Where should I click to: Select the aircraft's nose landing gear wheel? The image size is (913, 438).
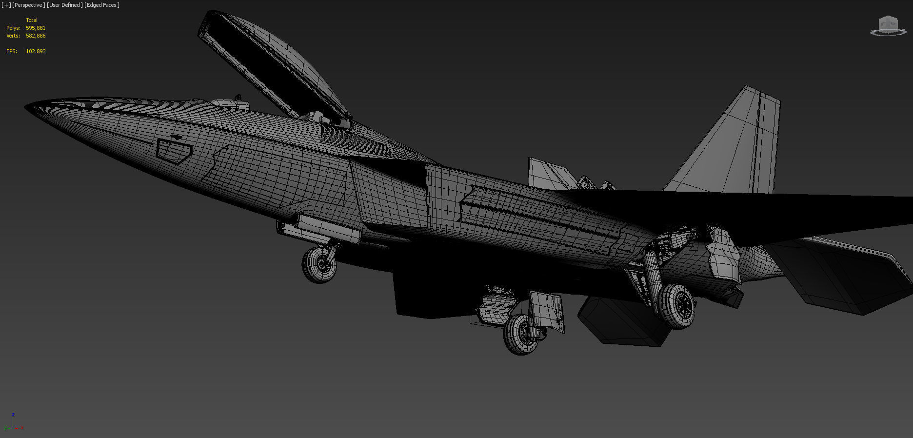[x=319, y=264]
